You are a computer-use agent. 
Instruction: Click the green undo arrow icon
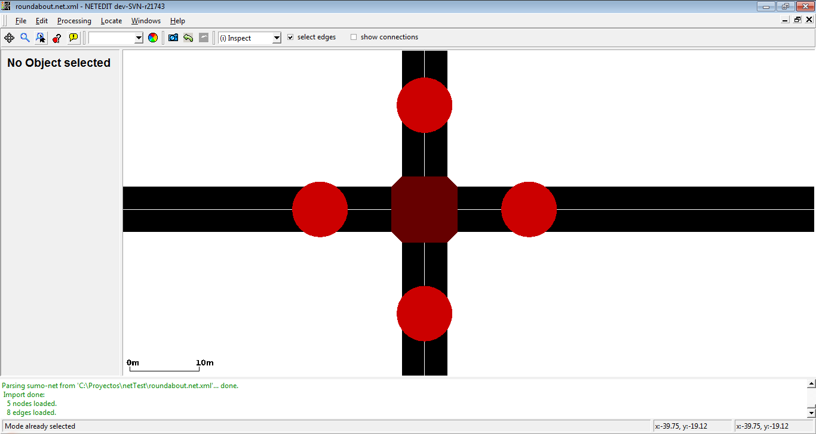[188, 38]
